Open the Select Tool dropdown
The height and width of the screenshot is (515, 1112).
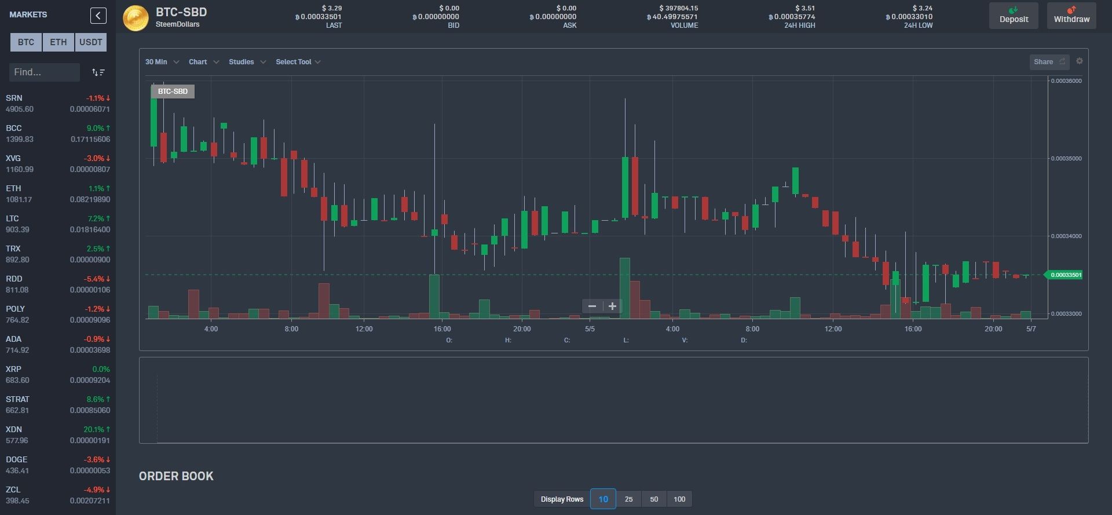tap(298, 62)
